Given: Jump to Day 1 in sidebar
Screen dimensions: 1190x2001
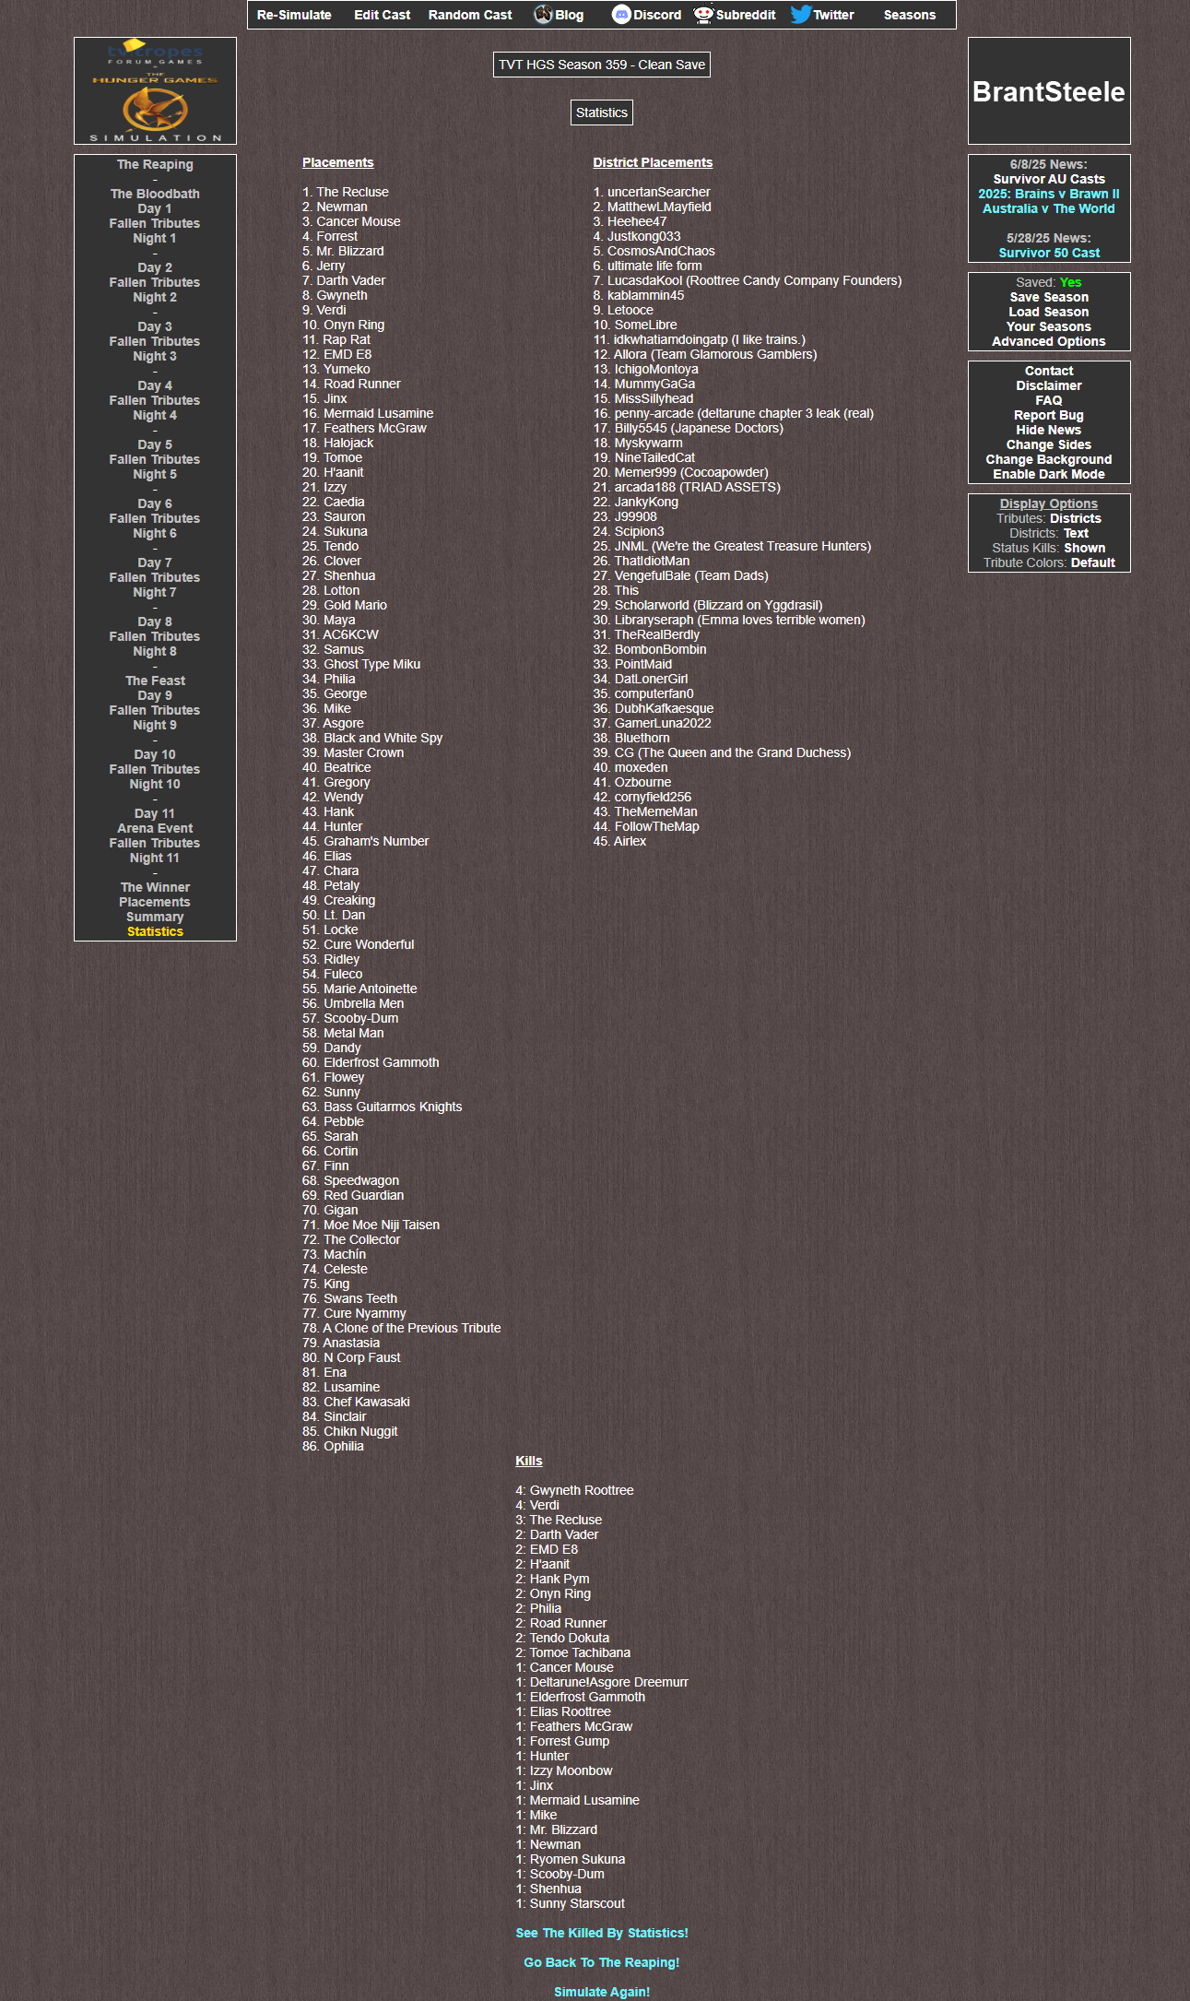Looking at the screenshot, I should (155, 208).
